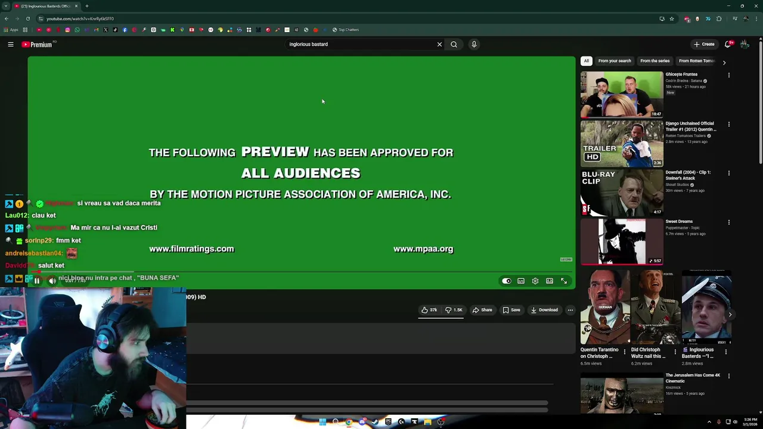Open a new browser tab
The height and width of the screenshot is (429, 763).
(86, 6)
